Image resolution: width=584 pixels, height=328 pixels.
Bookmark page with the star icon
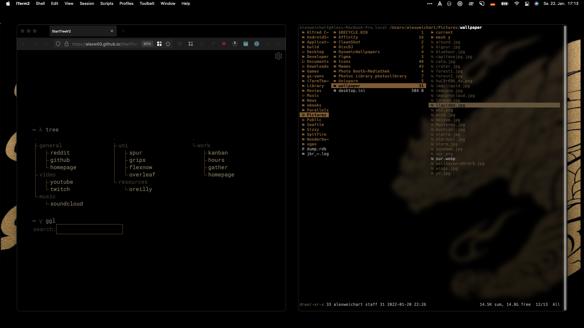pyautogui.click(x=168, y=44)
